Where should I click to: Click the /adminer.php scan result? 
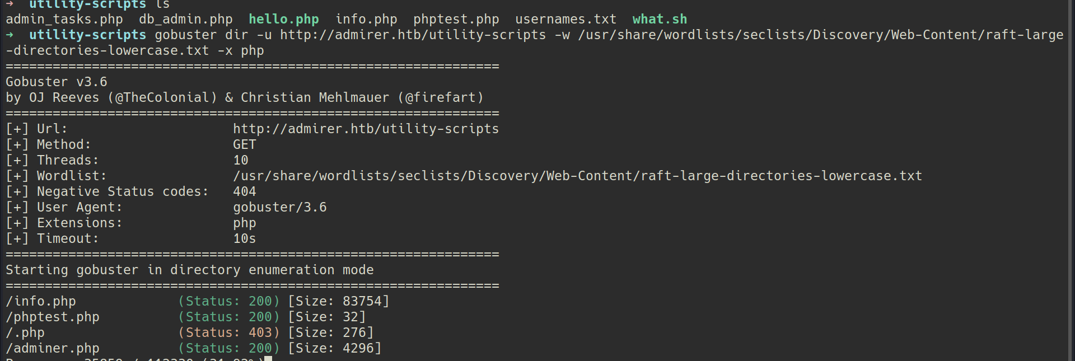(53, 349)
